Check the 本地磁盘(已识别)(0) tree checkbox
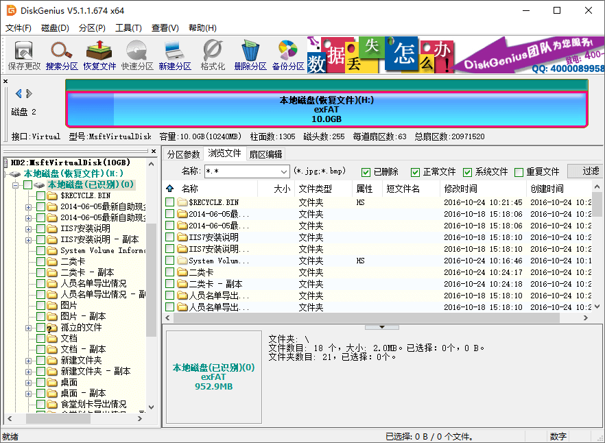The height and width of the screenshot is (443, 605). [x=27, y=185]
